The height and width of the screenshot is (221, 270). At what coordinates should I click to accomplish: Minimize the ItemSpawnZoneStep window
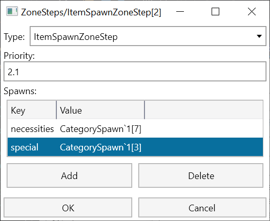pos(180,12)
